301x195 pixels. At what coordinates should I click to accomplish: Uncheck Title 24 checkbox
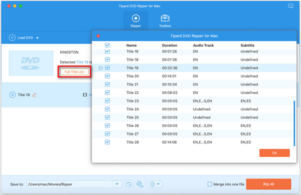pyautogui.click(x=107, y=109)
